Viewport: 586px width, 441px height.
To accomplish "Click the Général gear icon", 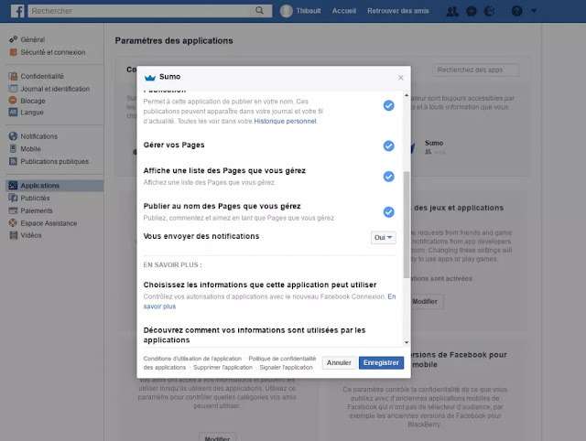I will (x=13, y=39).
